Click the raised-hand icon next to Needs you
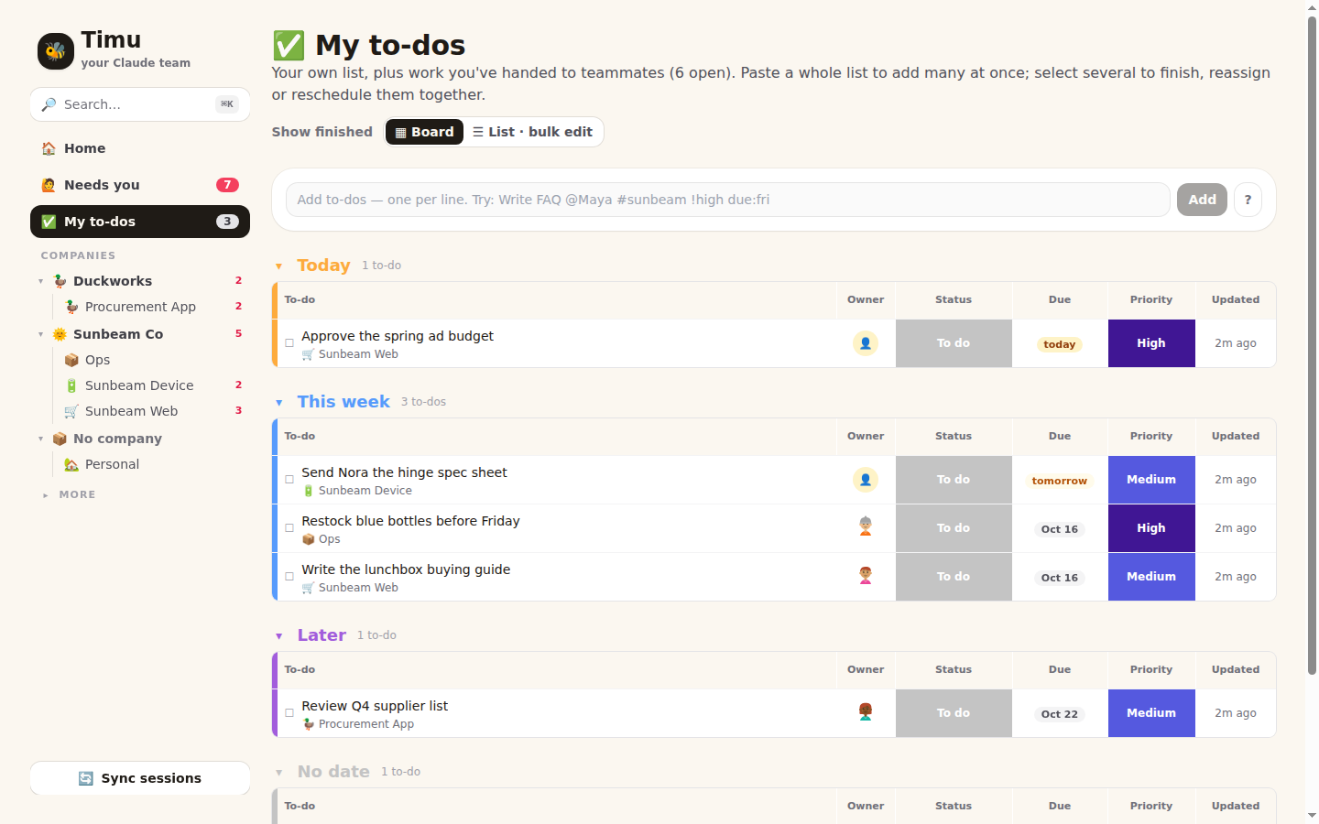This screenshot has height=824, width=1319. pyautogui.click(x=49, y=185)
